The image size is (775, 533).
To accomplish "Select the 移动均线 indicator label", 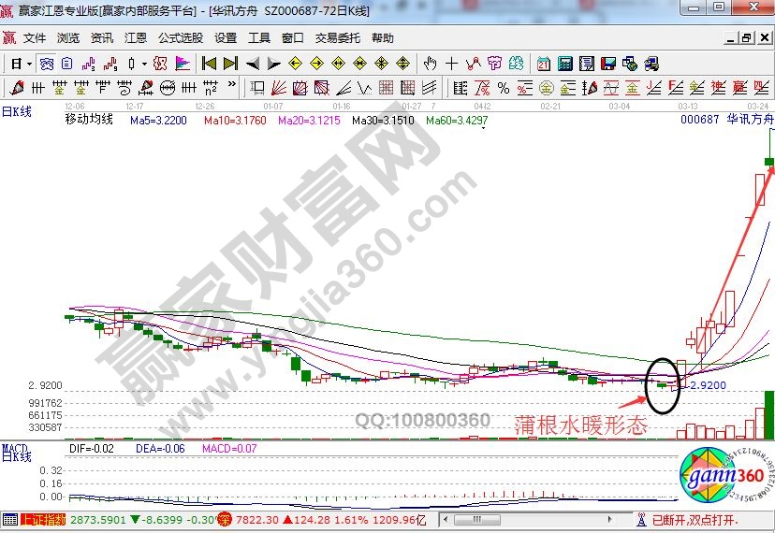I will pos(89,120).
